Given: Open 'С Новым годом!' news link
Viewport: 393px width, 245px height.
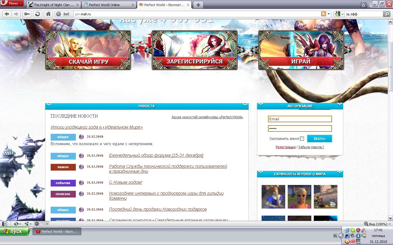Looking at the screenshot, I should pyautogui.click(x=126, y=182).
